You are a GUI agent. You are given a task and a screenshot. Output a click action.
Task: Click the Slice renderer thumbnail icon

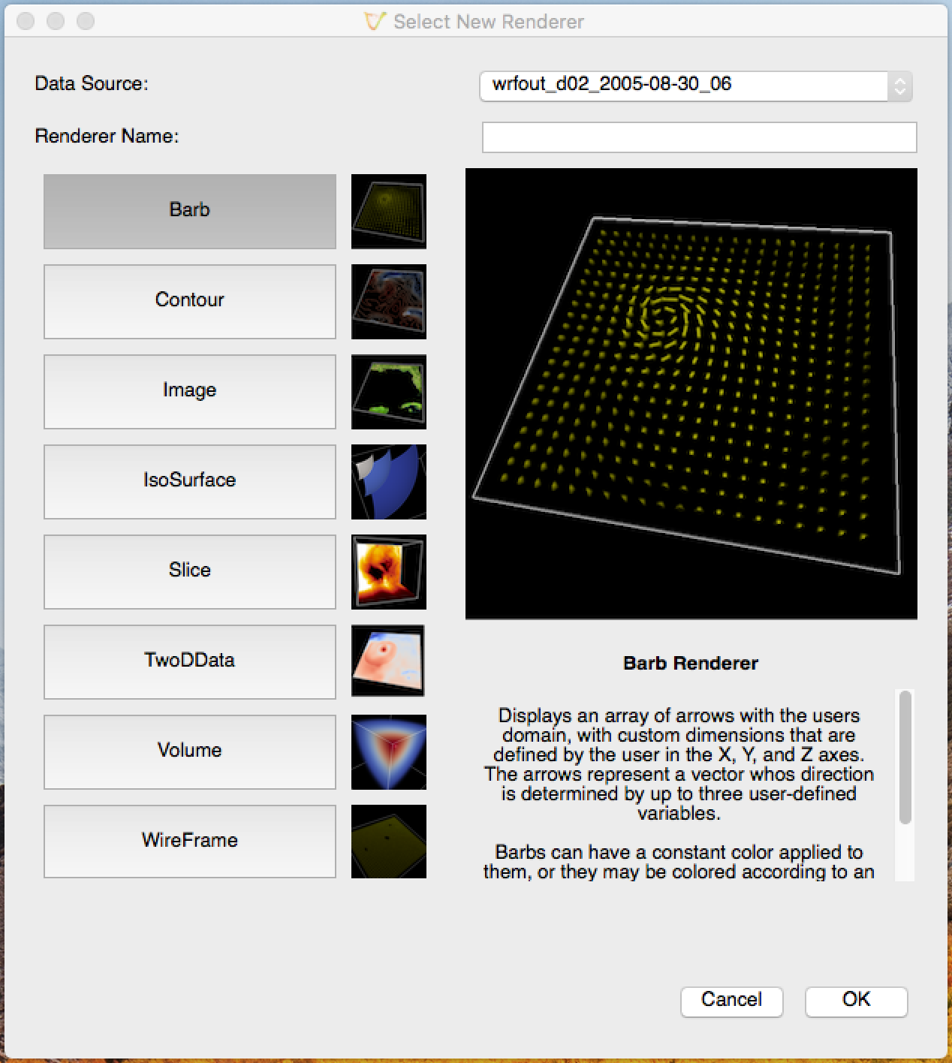[388, 571]
